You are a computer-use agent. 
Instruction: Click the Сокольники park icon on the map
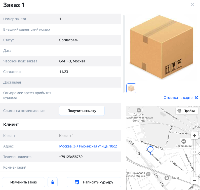183,141
